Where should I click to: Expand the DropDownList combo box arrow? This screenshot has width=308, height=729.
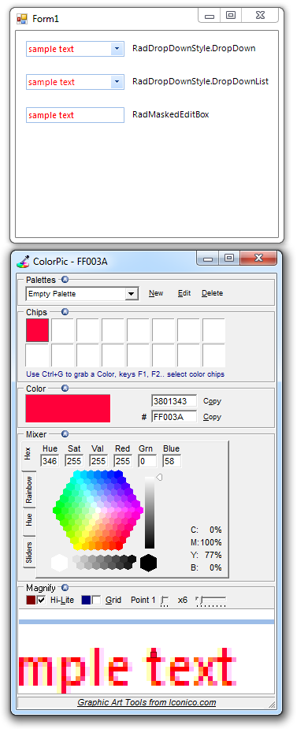(x=117, y=82)
